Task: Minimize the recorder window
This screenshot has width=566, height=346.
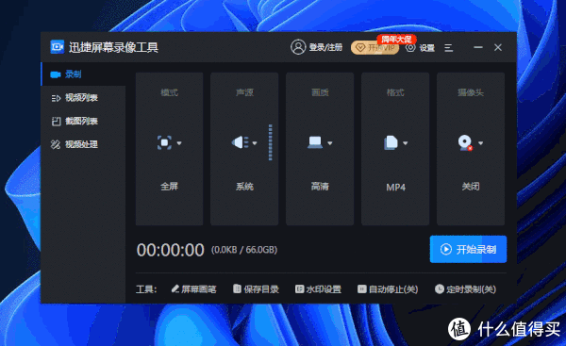Action: click(x=478, y=47)
